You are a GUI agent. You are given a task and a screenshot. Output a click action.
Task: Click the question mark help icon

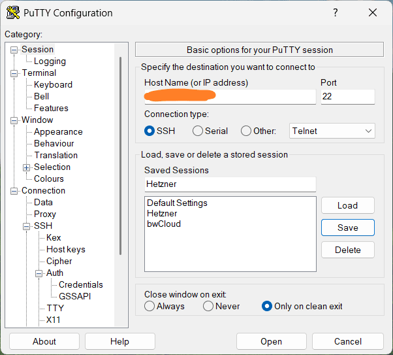[336, 12]
